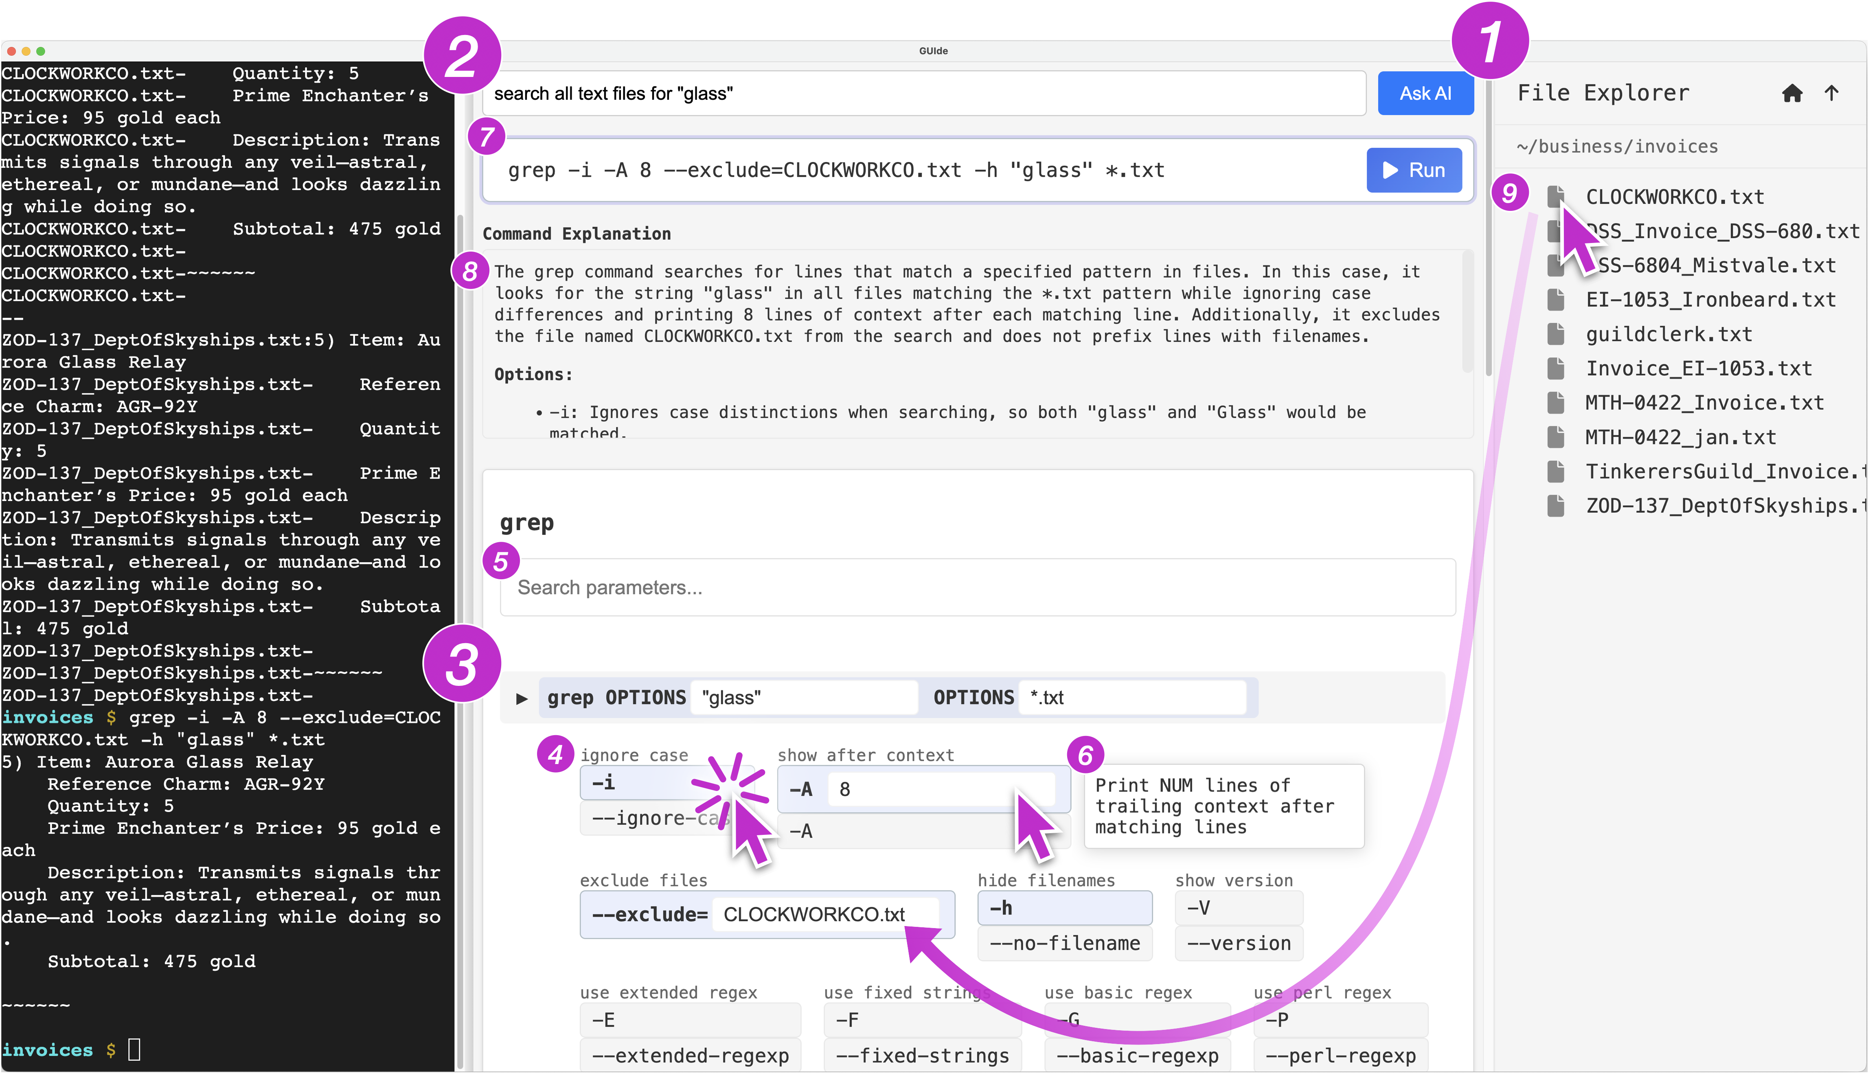Expand the grep command disclosure triangle
The height and width of the screenshot is (1073, 1868).
pyautogui.click(x=522, y=698)
